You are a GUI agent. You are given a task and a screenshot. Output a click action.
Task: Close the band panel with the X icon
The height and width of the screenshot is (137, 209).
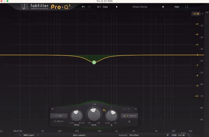click(x=136, y=109)
